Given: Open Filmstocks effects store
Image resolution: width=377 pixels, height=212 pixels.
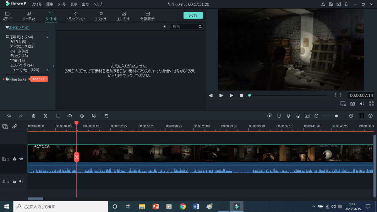Looking at the screenshot, I should pos(18,79).
